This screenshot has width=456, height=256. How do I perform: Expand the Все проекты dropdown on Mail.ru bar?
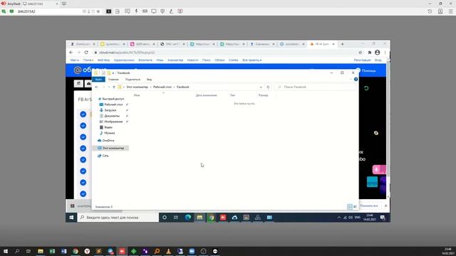[252, 60]
